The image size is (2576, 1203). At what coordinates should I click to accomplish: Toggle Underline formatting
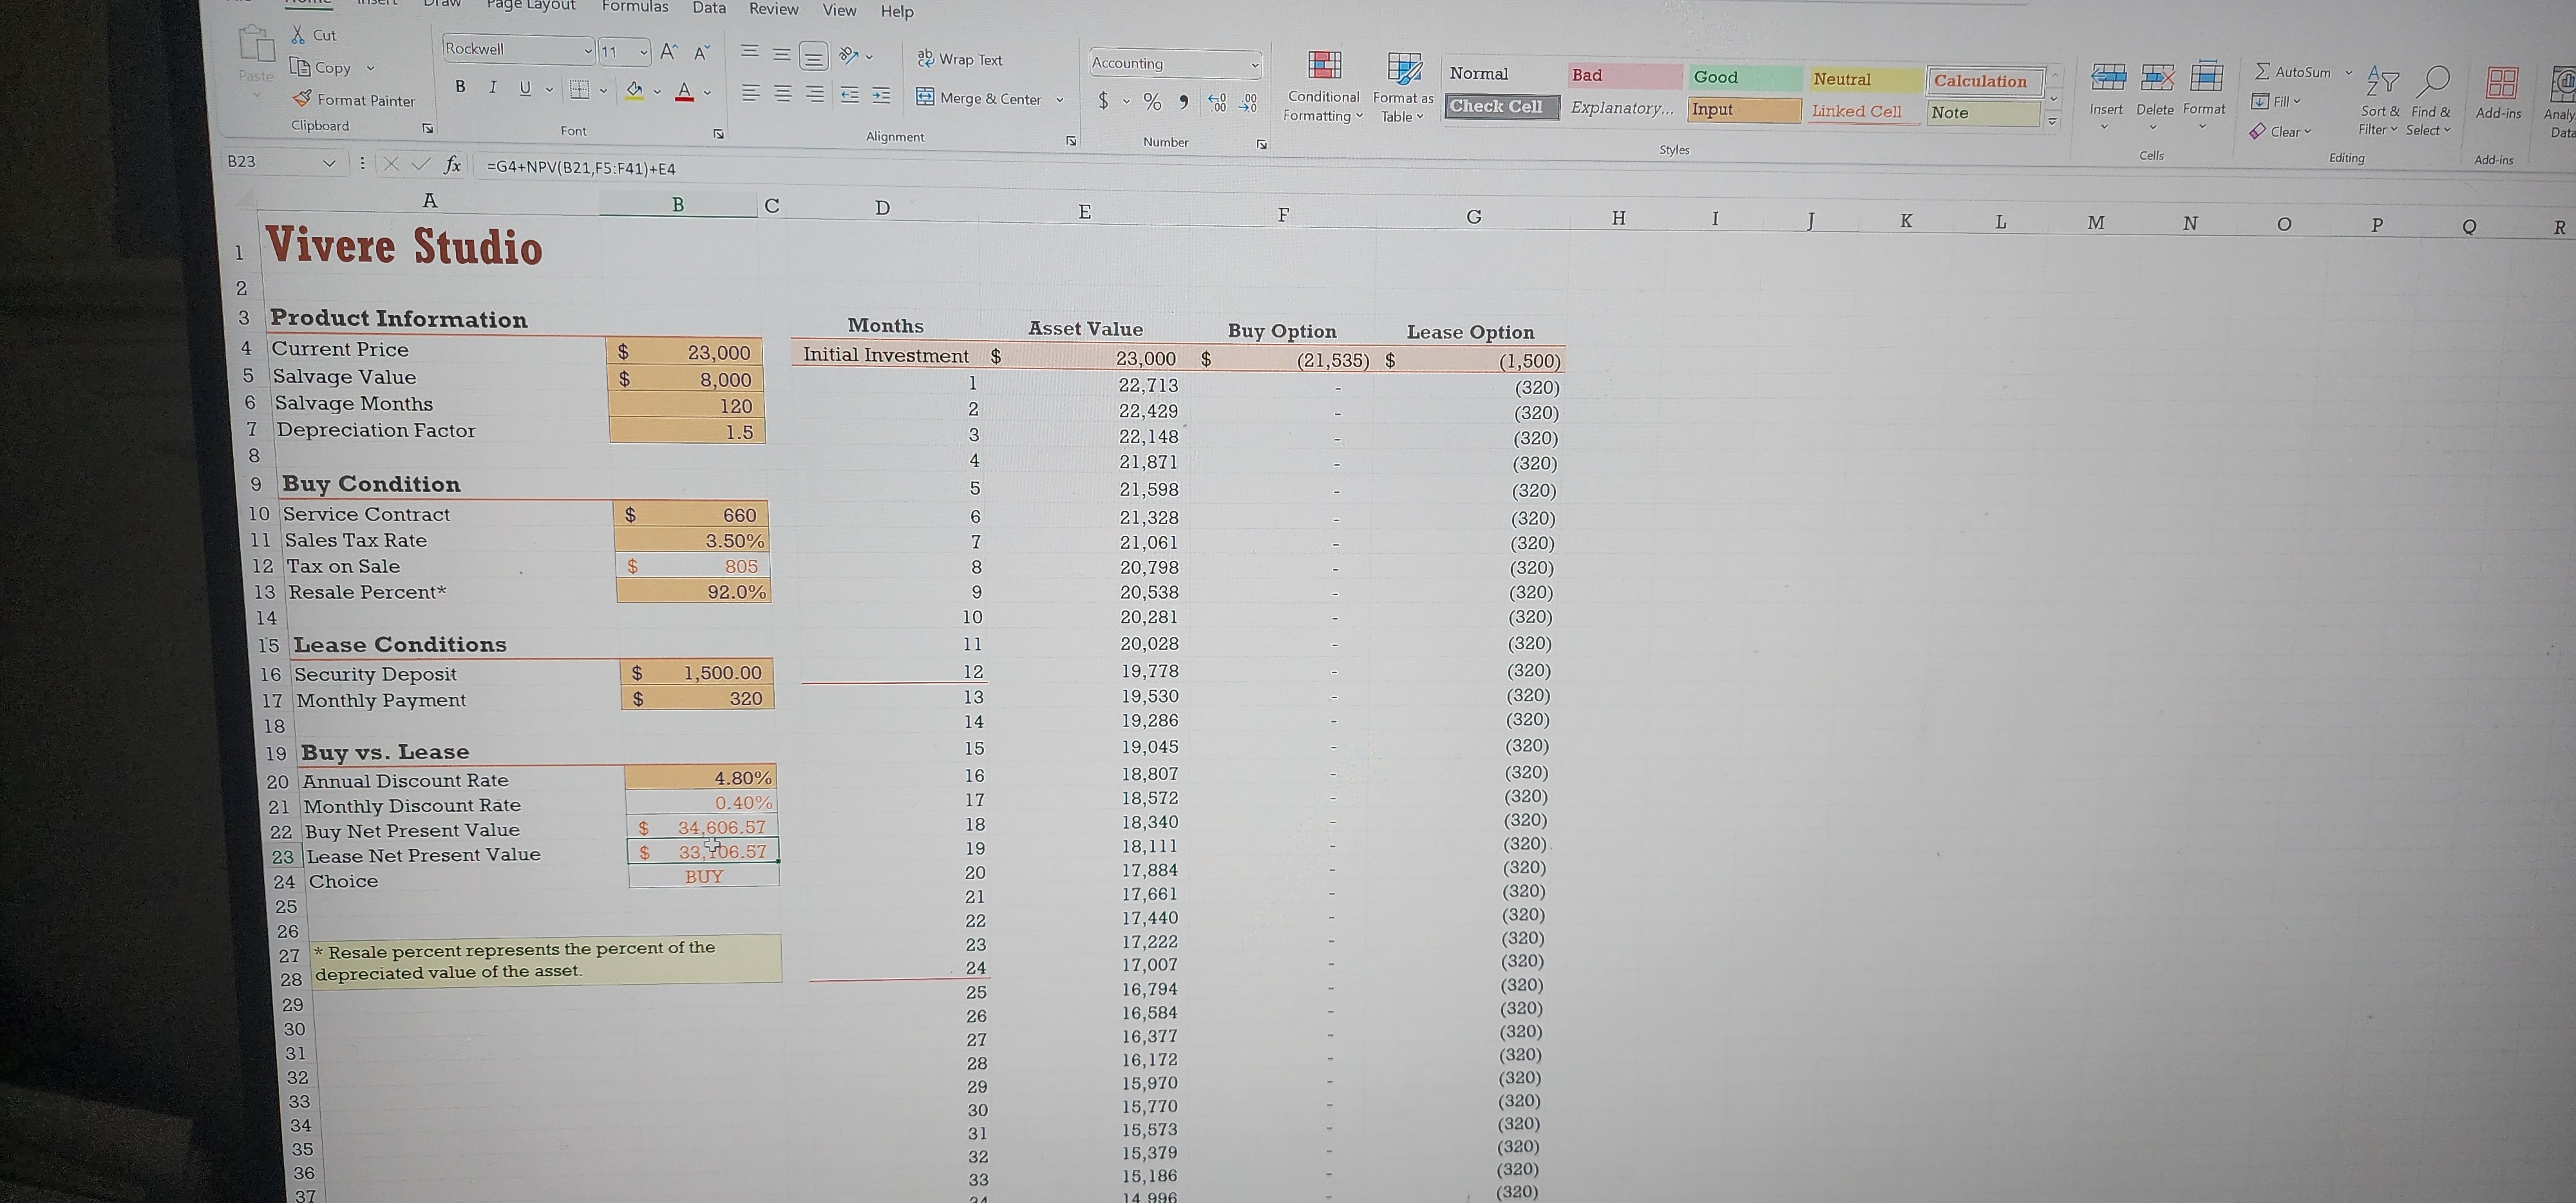[525, 88]
